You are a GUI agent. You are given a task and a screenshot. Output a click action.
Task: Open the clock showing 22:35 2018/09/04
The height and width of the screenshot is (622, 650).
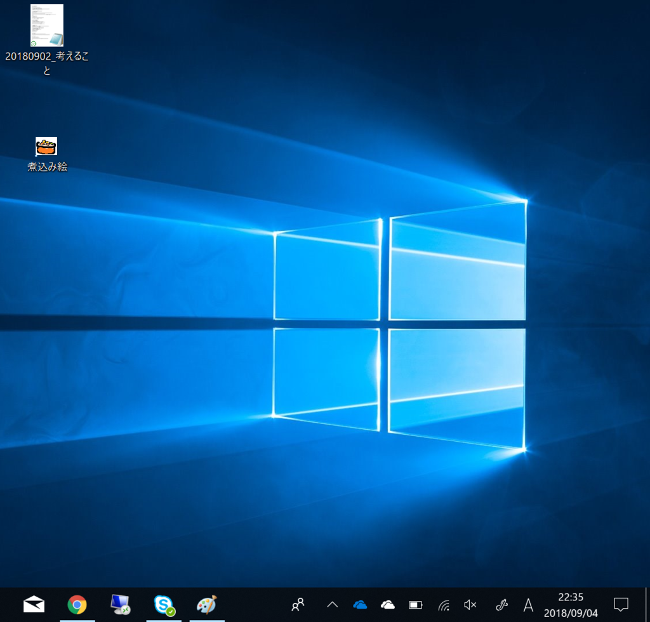[571, 605]
